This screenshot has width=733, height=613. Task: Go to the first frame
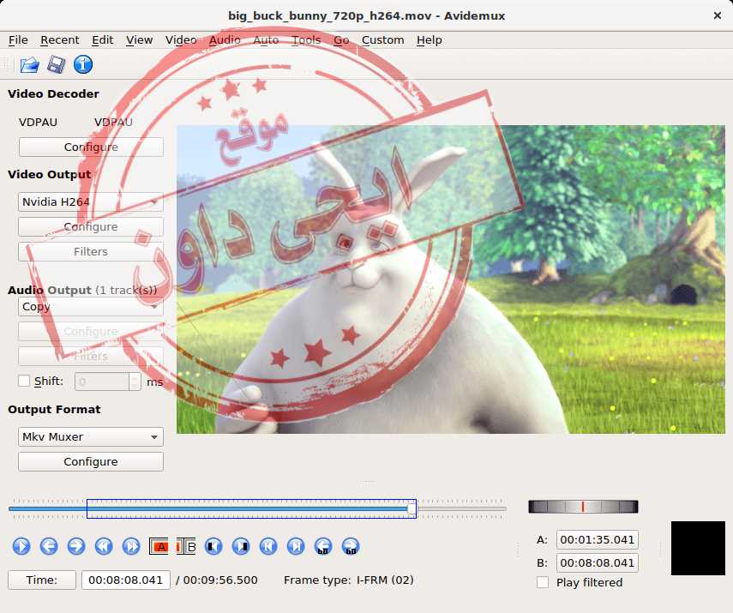(x=268, y=546)
